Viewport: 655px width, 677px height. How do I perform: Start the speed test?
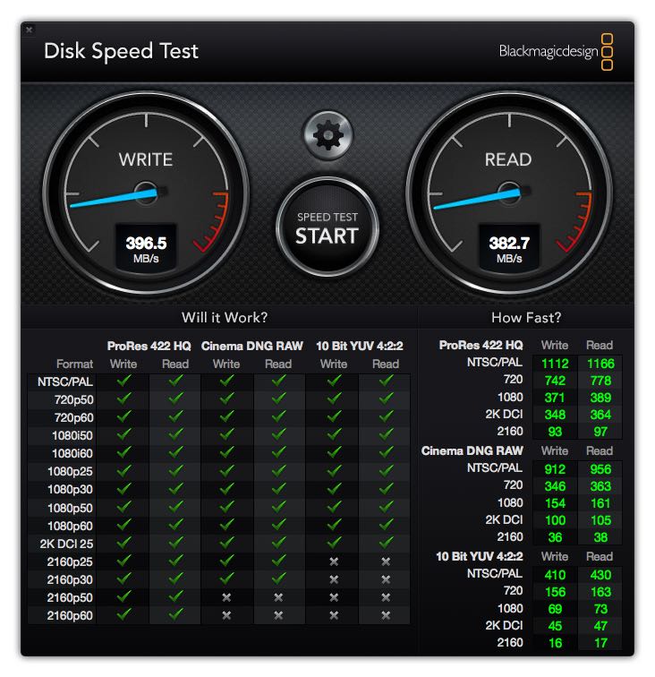click(327, 227)
